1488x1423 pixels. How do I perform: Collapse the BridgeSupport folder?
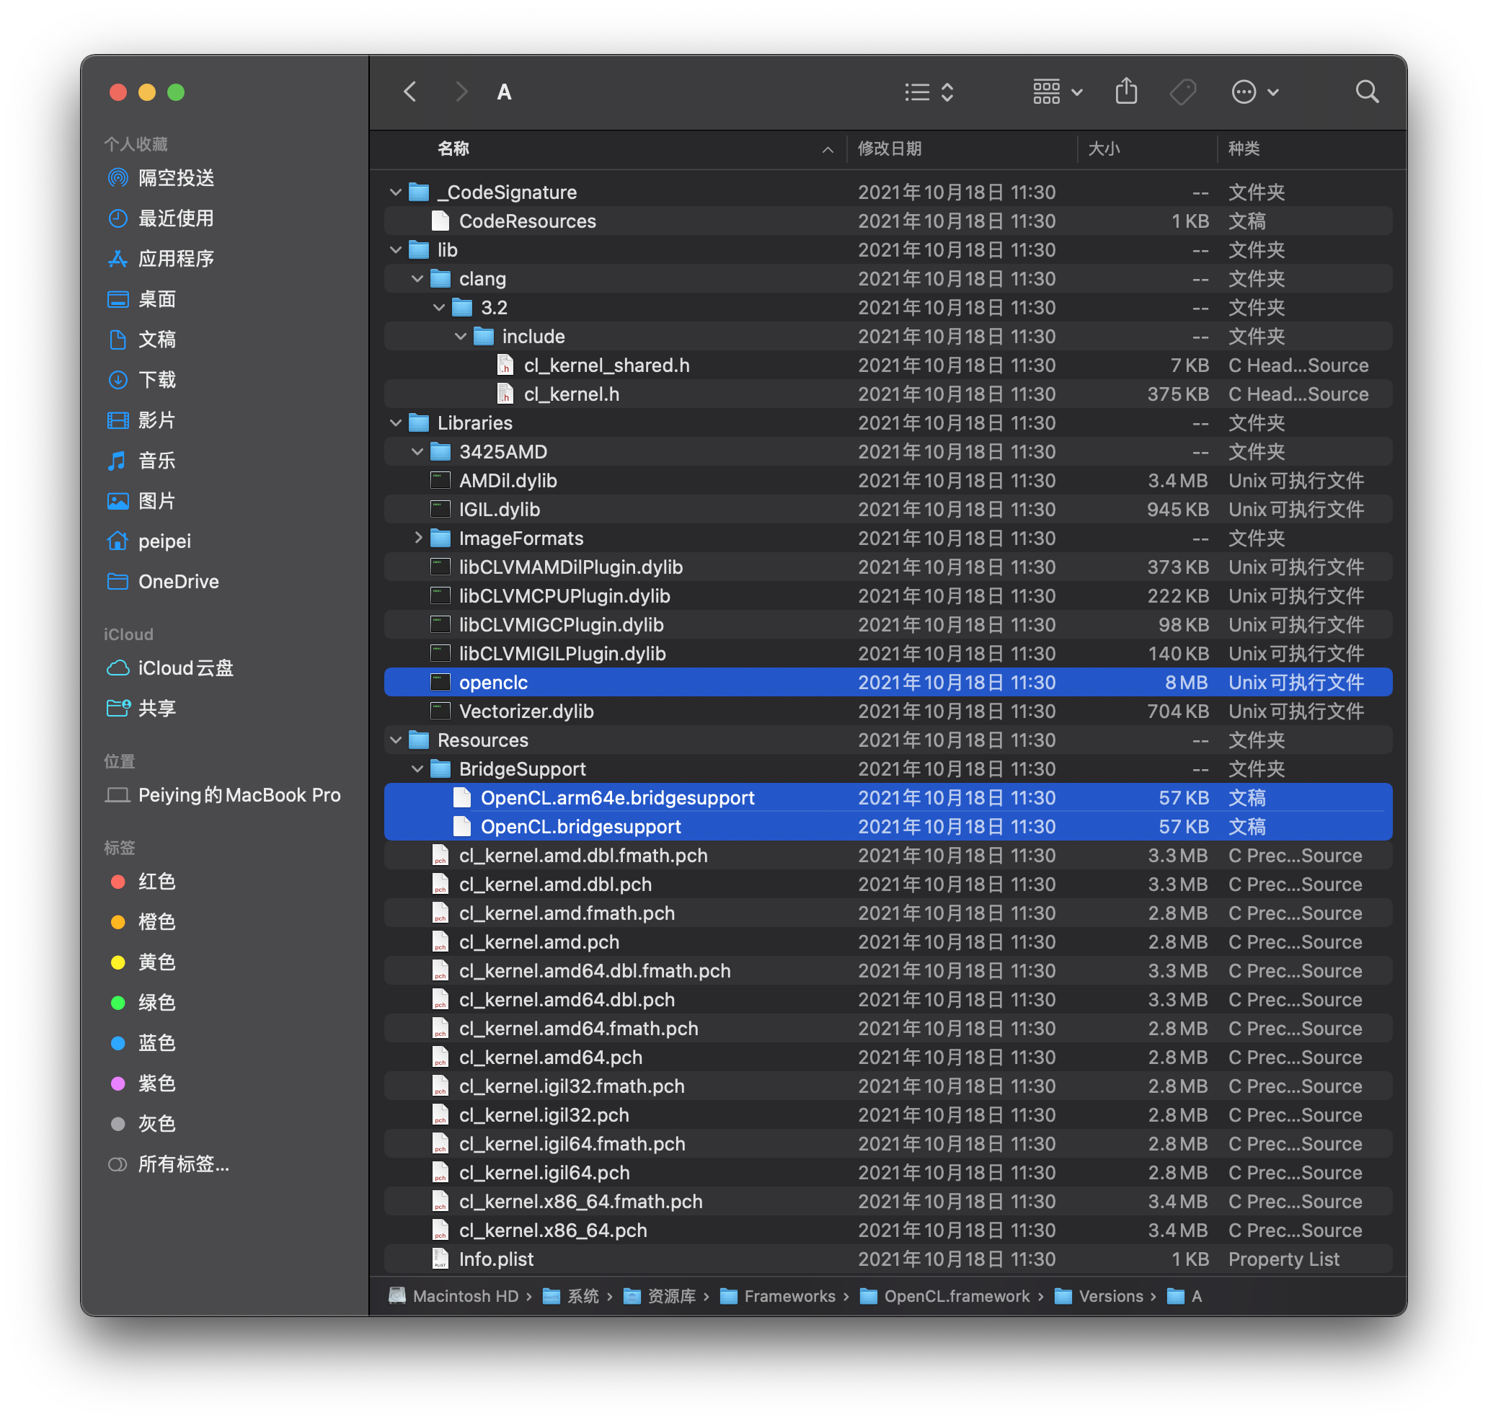tap(418, 769)
